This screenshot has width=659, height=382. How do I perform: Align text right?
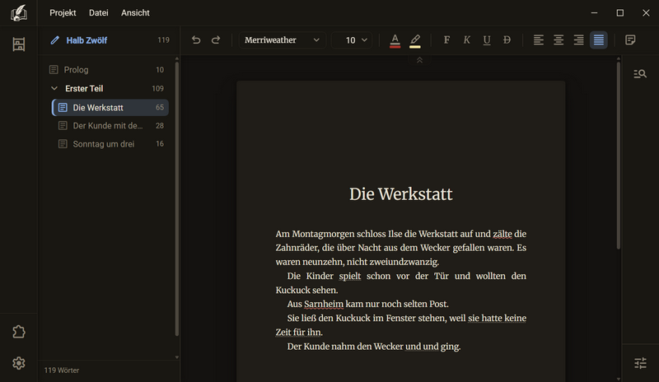click(x=579, y=40)
